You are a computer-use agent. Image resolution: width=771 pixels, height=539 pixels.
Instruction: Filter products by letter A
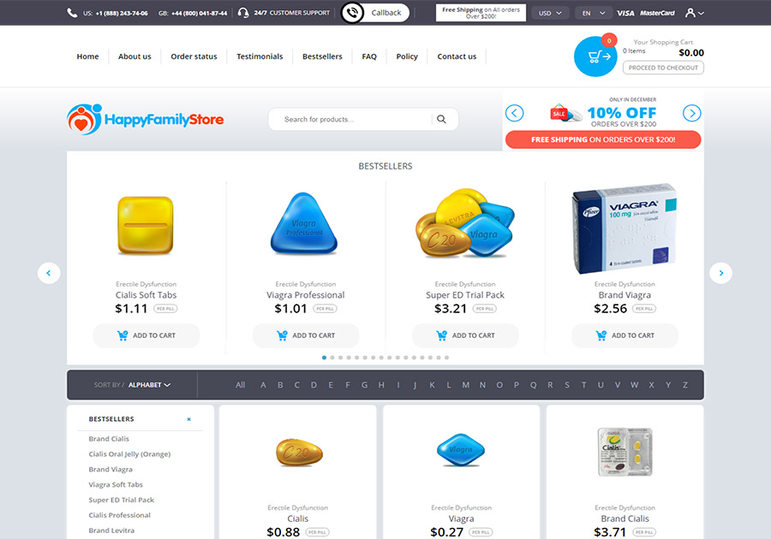[263, 385]
